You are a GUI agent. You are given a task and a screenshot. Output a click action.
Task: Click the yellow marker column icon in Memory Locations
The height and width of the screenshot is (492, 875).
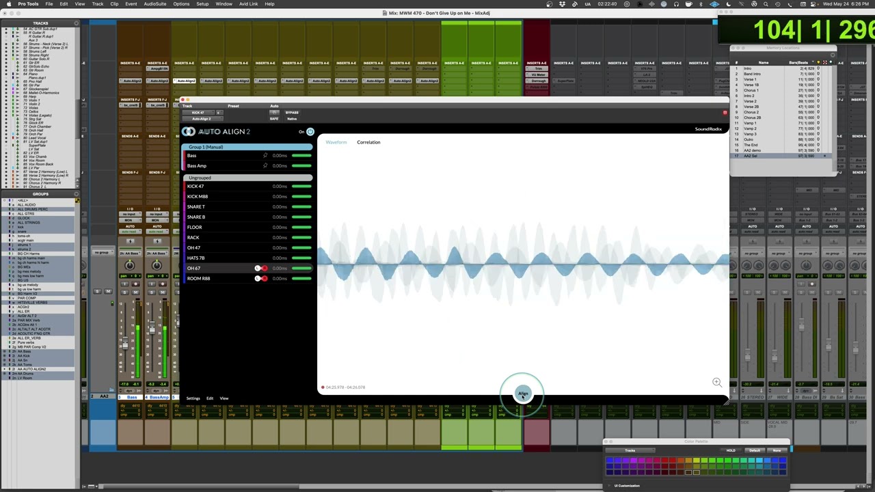(820, 63)
